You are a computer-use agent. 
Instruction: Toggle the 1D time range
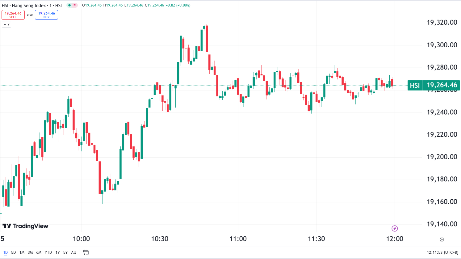[x=6, y=252]
